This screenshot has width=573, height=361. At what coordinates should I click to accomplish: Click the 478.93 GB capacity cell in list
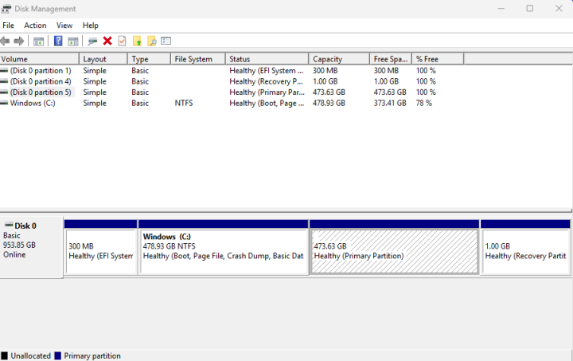pos(329,104)
